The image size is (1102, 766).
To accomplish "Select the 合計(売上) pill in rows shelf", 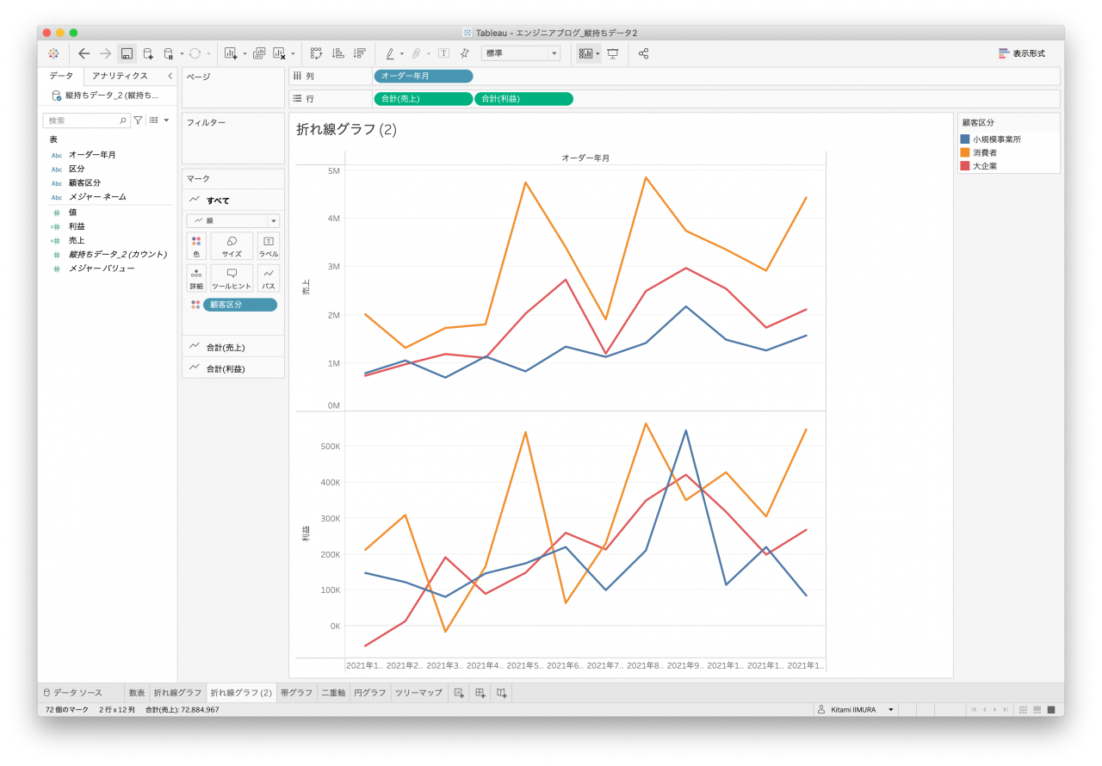I will 423,99.
